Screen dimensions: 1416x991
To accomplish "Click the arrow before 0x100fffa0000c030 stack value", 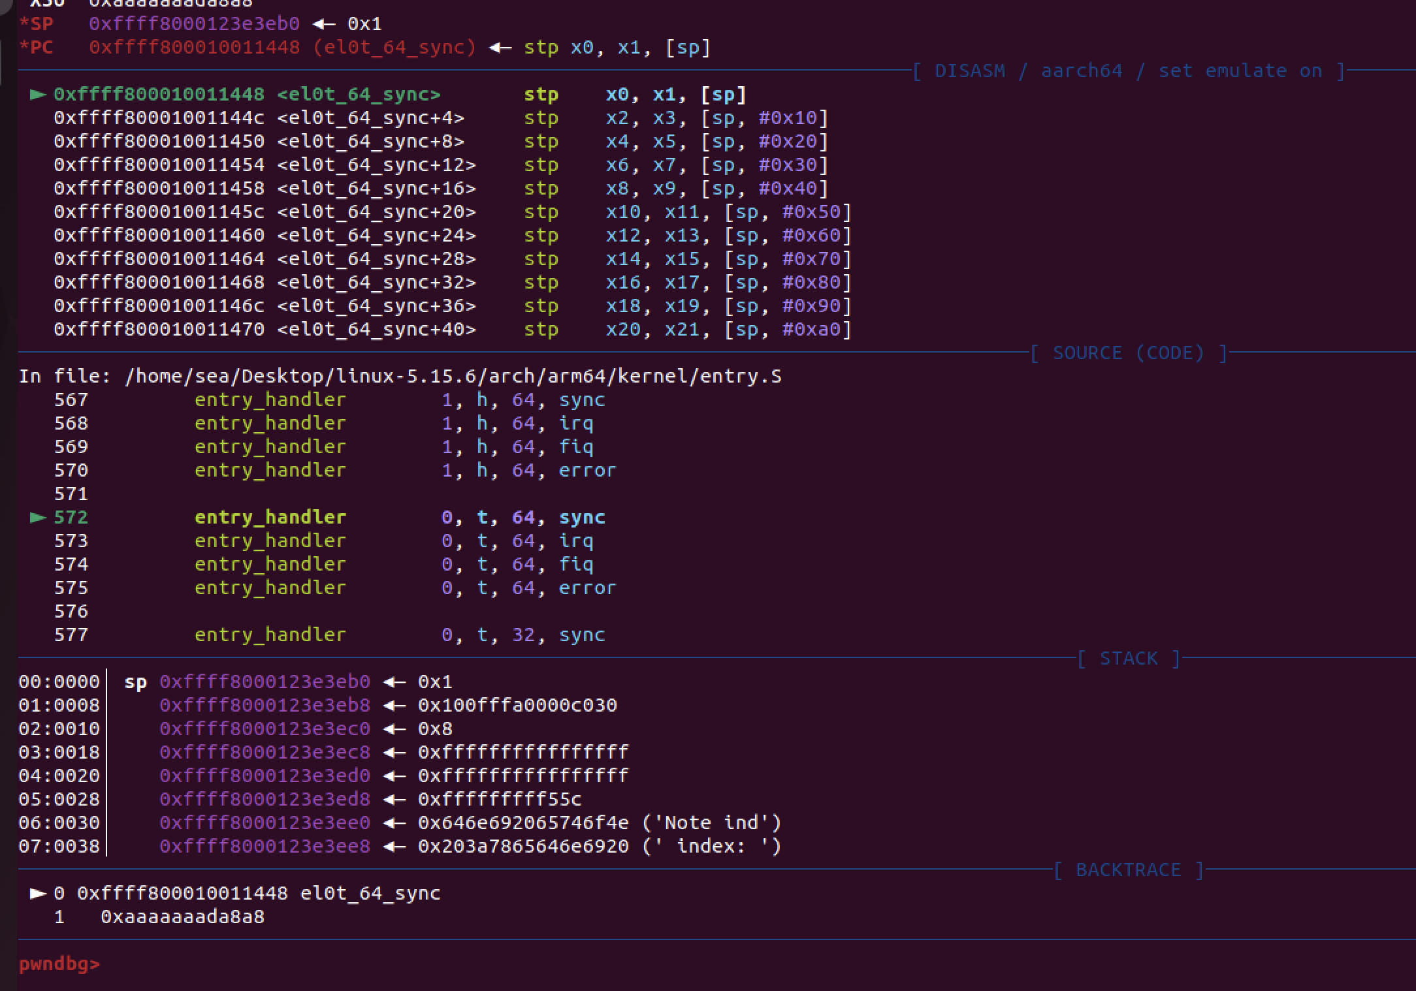I will [394, 706].
